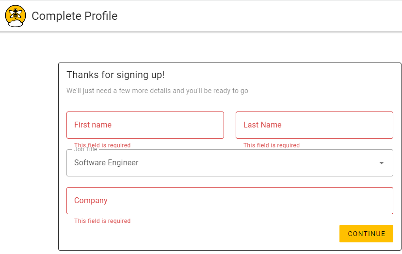Click the required error under Company
The width and height of the screenshot is (402, 254).
pyautogui.click(x=102, y=221)
